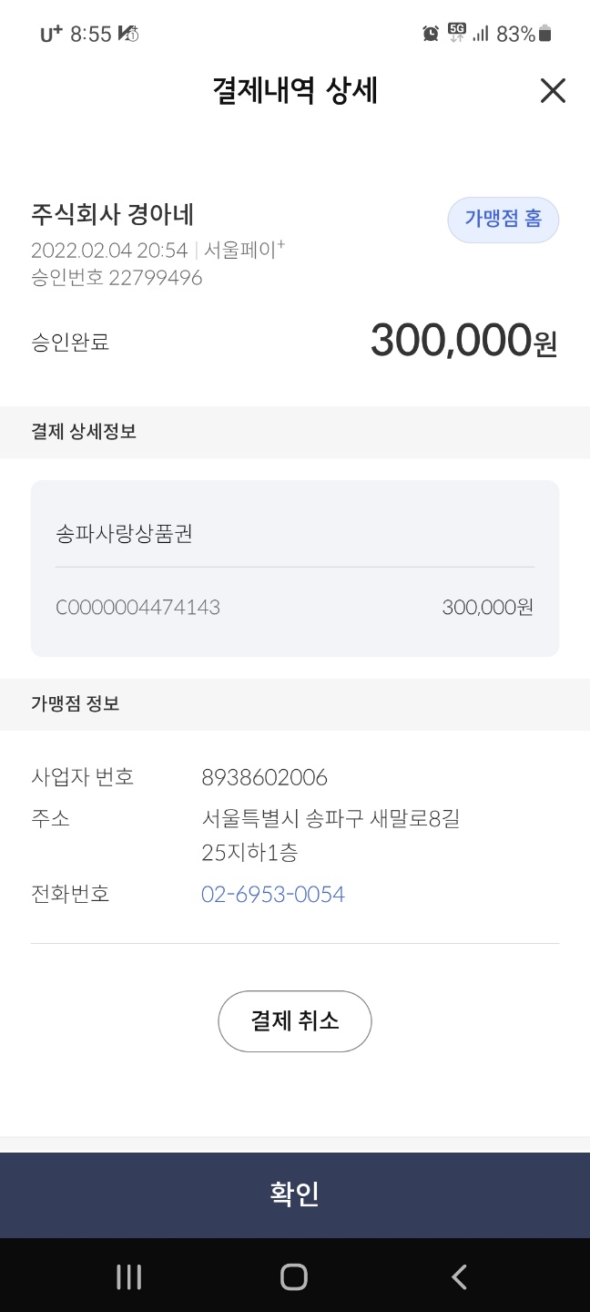Tap the merchant name 주식회사 경아네
The height and width of the screenshot is (1312, 590).
[x=112, y=215]
